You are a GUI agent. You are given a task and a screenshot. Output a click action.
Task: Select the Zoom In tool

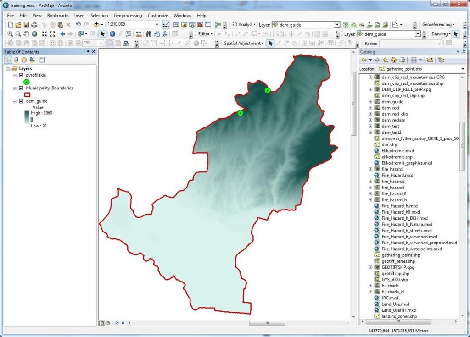click(x=10, y=34)
